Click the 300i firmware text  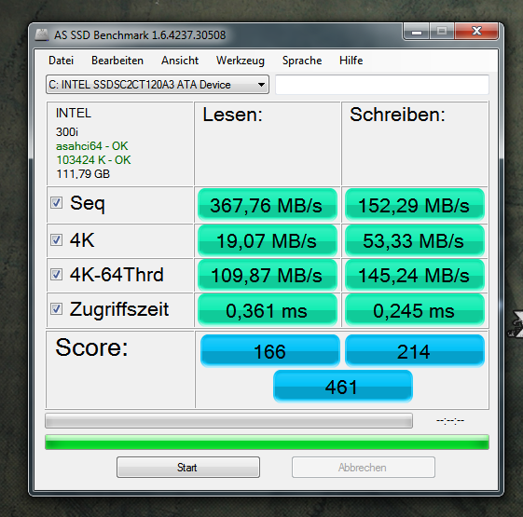pyautogui.click(x=67, y=132)
